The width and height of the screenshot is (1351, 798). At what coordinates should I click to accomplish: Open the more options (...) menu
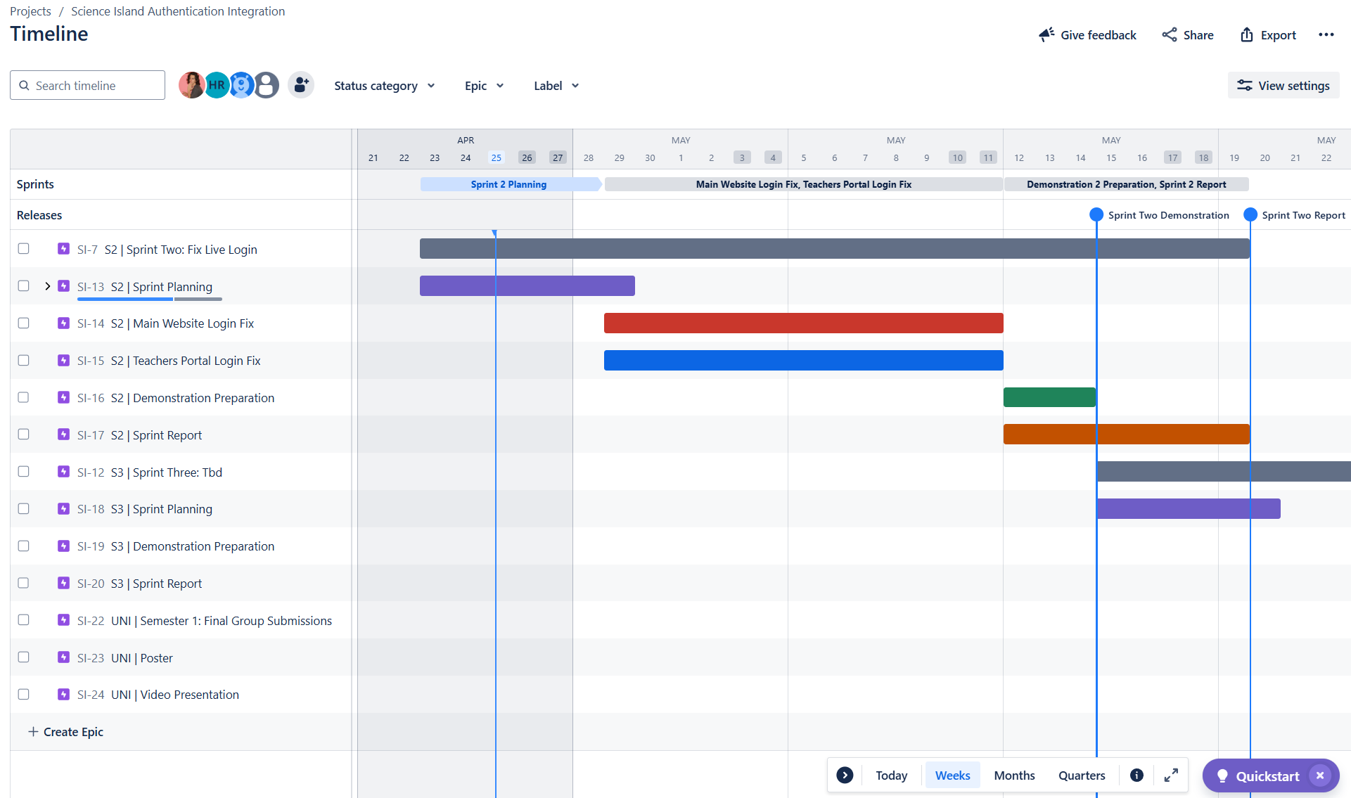click(x=1327, y=34)
